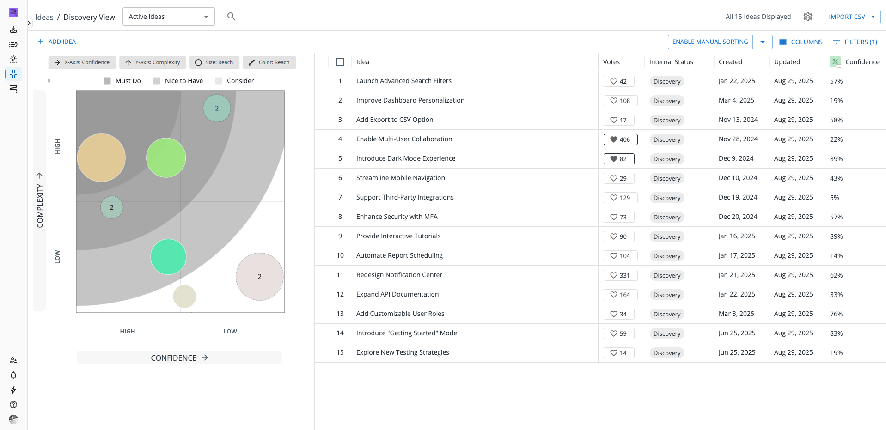Click the bright green bubble in chart
The height and width of the screenshot is (430, 886).
pos(166,157)
